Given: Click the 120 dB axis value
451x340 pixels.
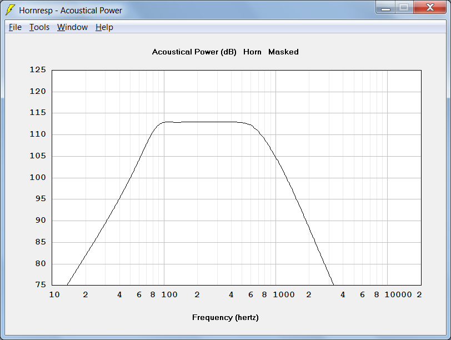Looking at the screenshot, I should [x=38, y=91].
